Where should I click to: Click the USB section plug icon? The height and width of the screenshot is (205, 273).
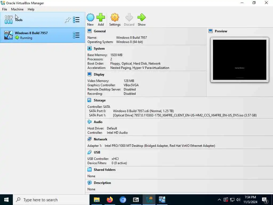[x=90, y=152]
